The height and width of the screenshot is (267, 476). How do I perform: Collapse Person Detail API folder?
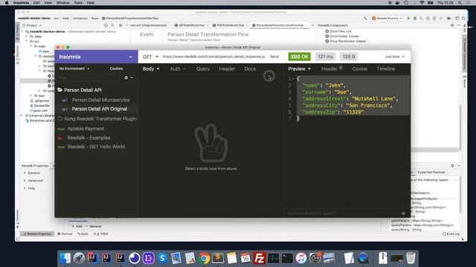tap(80, 90)
